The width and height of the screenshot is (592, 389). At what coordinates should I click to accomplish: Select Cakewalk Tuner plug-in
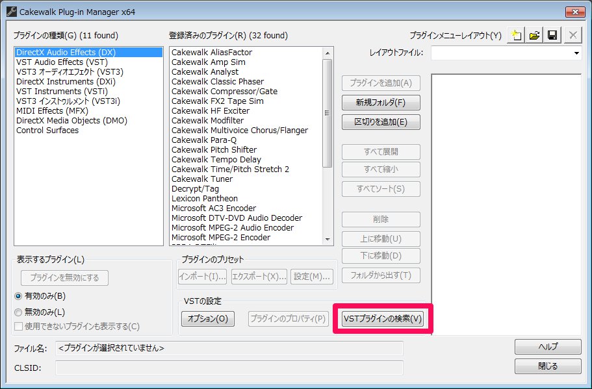[x=246, y=179]
